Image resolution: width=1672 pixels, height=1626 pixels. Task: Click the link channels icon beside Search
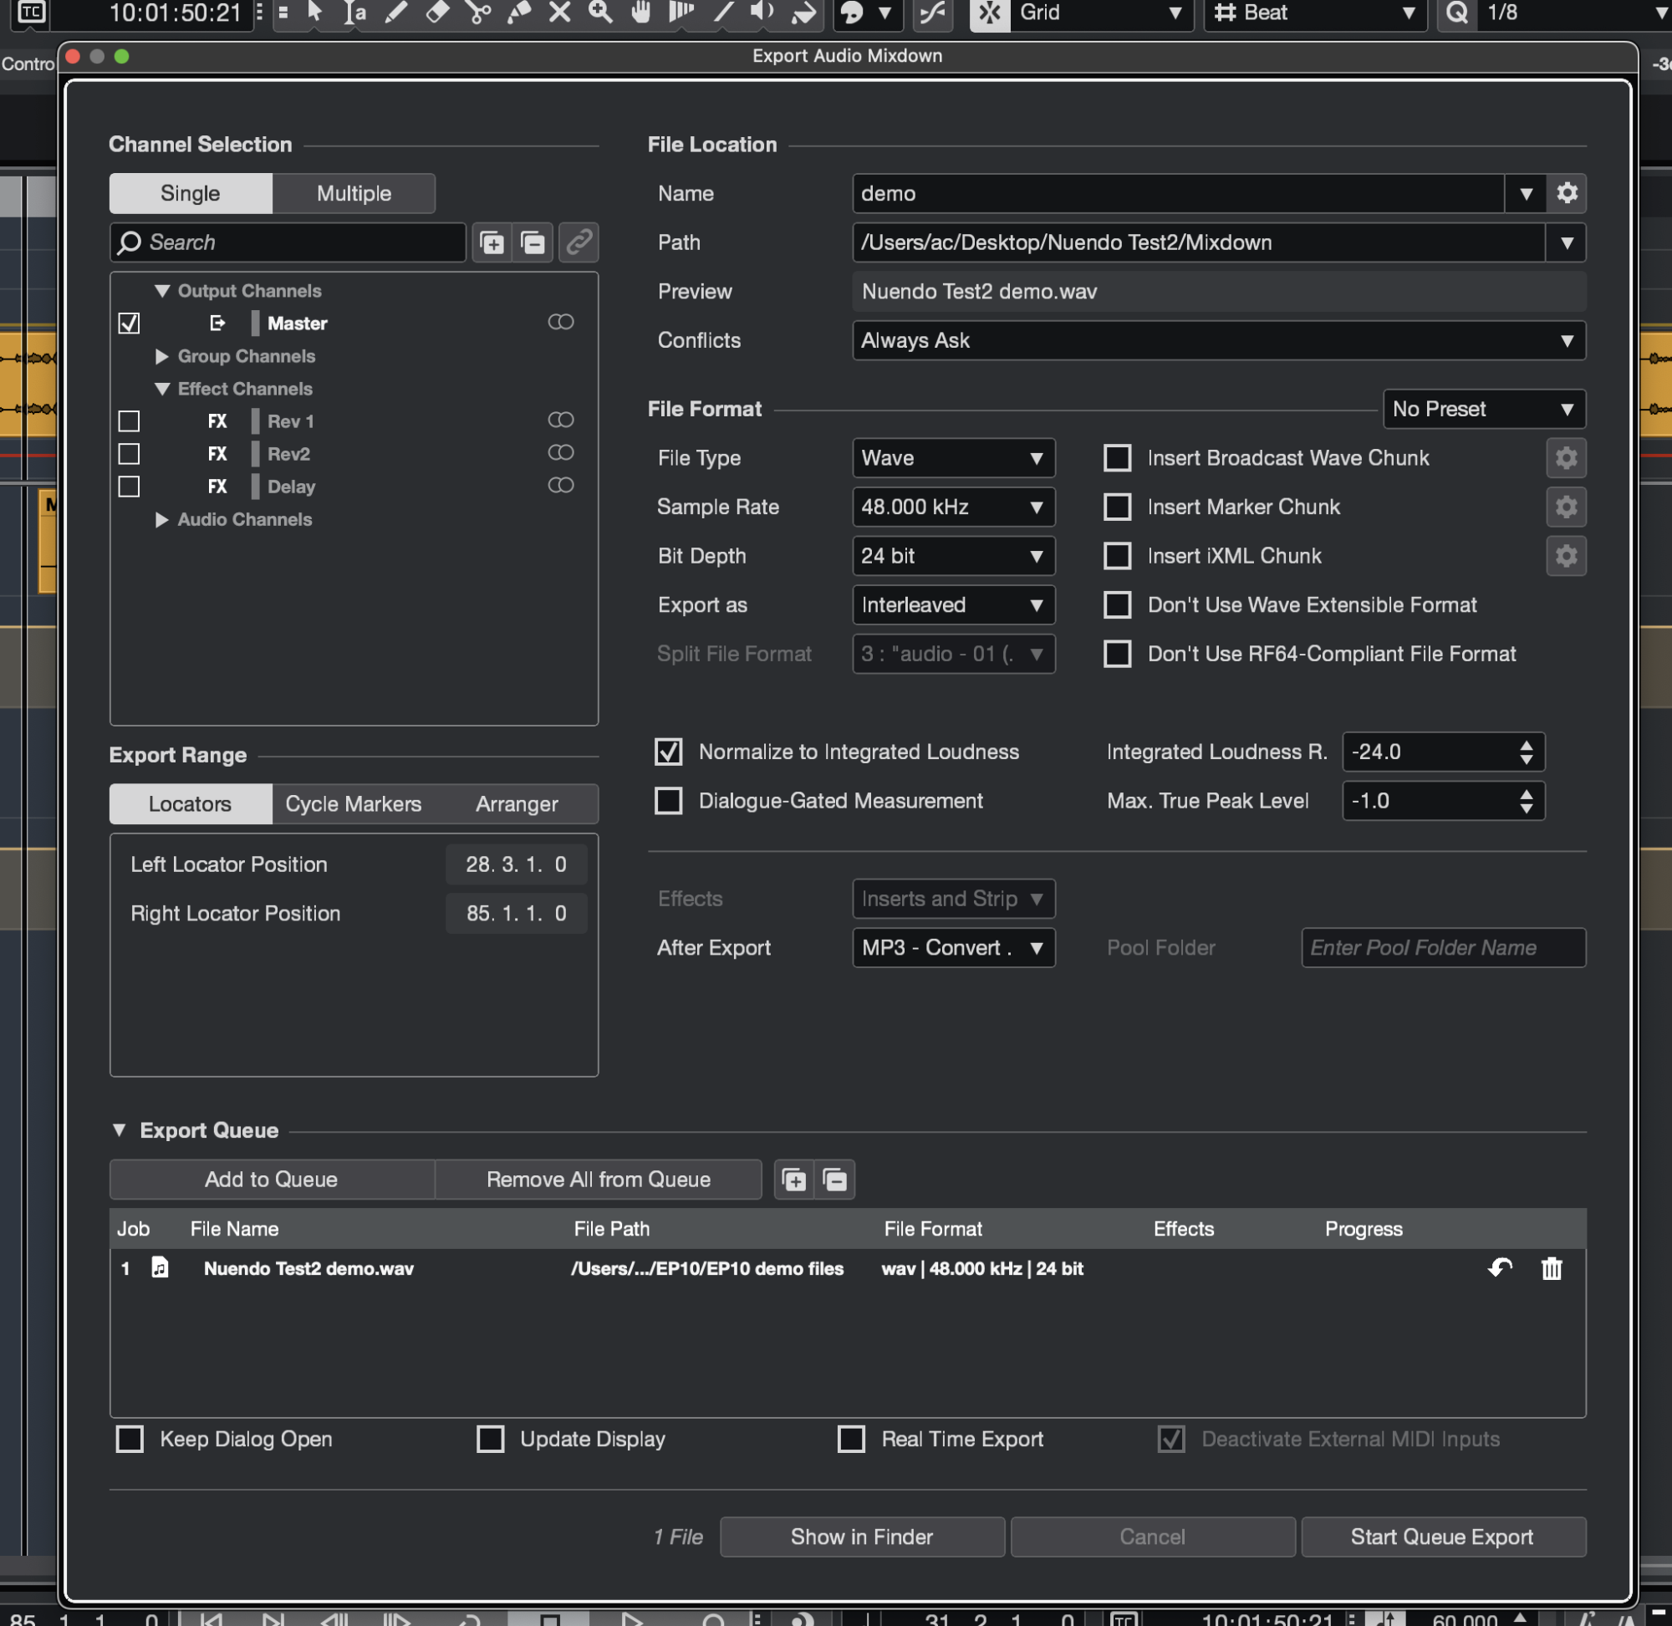click(x=579, y=242)
